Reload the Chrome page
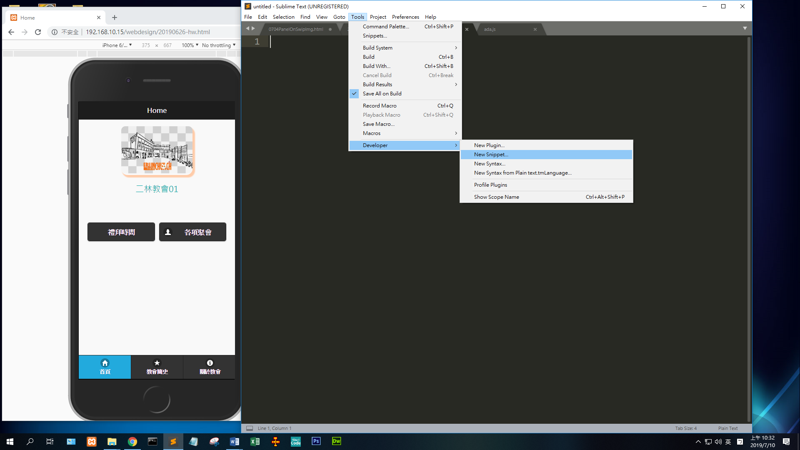The image size is (800, 450). tap(38, 32)
